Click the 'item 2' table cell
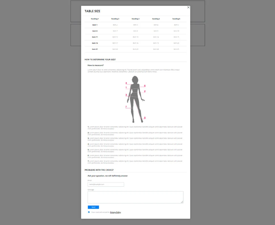The image size is (275, 225). (115, 25)
